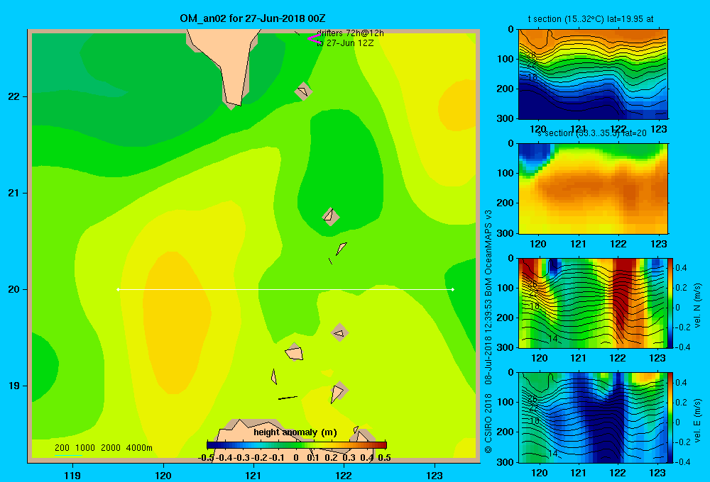The height and width of the screenshot is (482, 710).
Task: Open the eastward velocity section plot
Action: [x=593, y=417]
